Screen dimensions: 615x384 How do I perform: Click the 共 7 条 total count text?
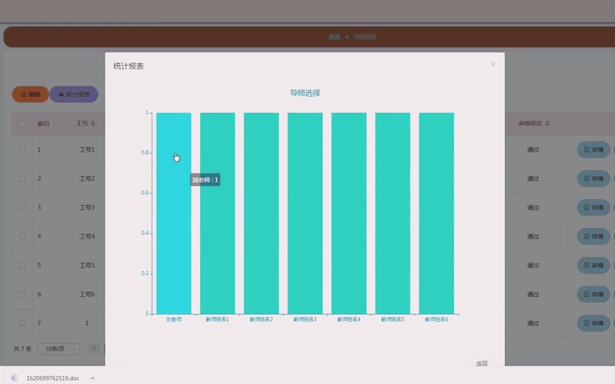click(23, 349)
